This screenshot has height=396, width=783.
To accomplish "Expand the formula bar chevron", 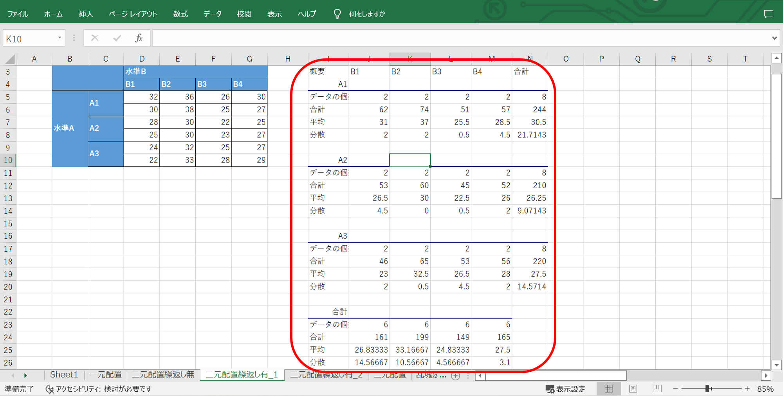I will point(774,38).
